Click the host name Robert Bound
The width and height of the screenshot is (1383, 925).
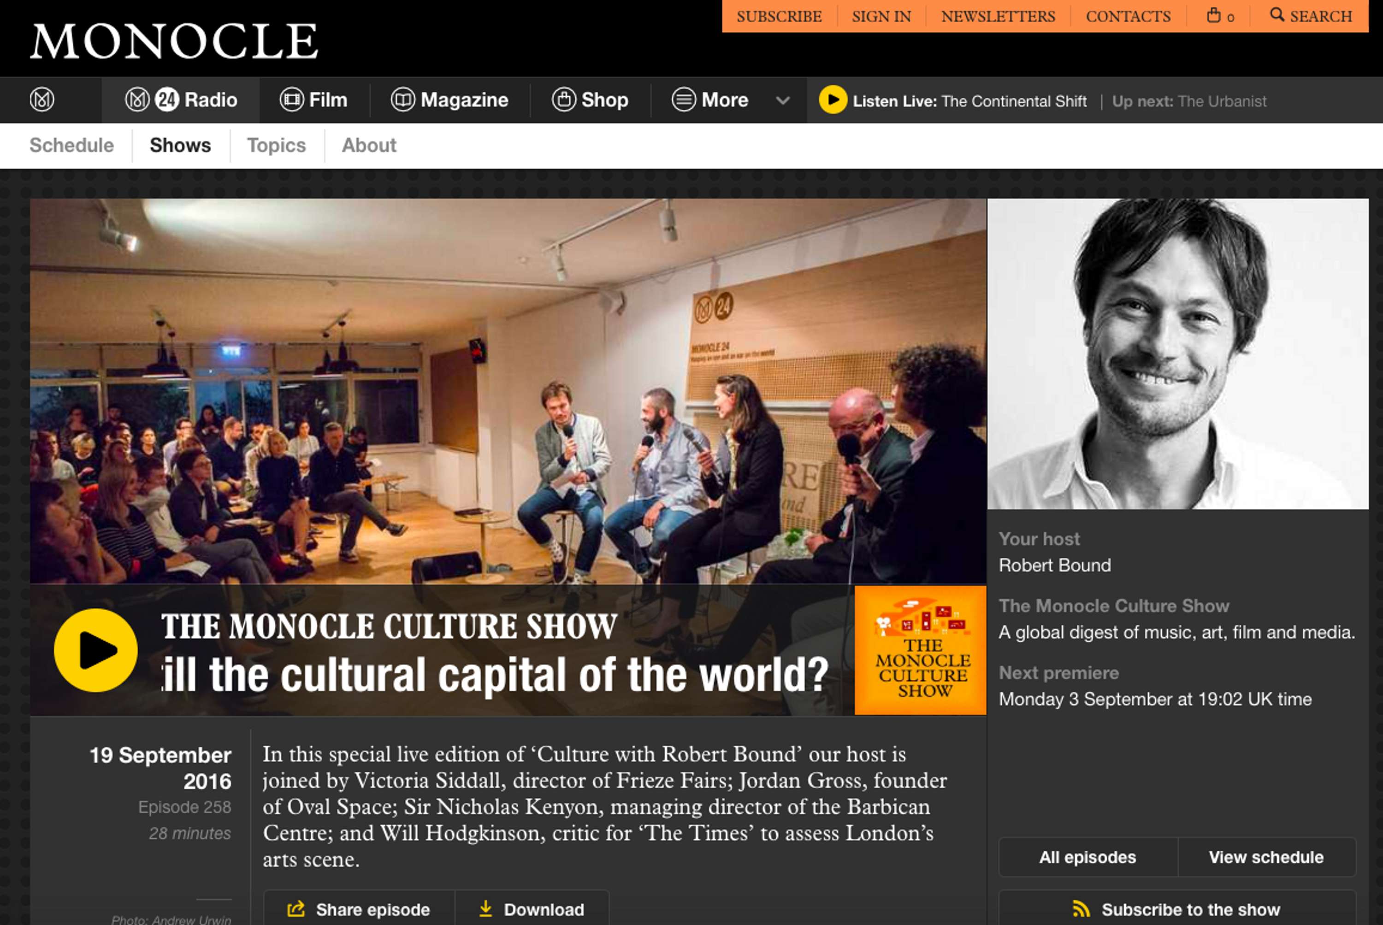click(1054, 565)
